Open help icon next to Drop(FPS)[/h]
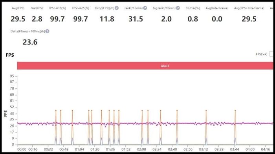Viewport: 275px width, 154px height. (117, 8)
